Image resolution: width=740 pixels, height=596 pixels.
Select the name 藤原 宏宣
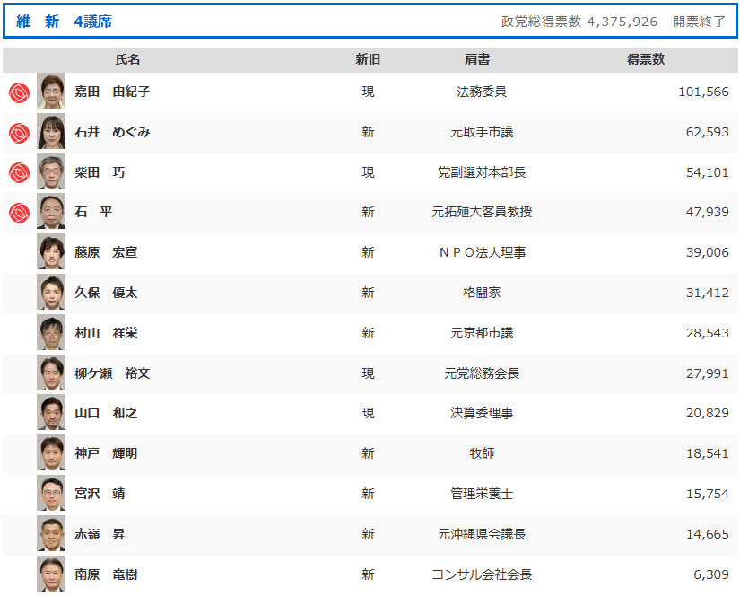tap(106, 252)
